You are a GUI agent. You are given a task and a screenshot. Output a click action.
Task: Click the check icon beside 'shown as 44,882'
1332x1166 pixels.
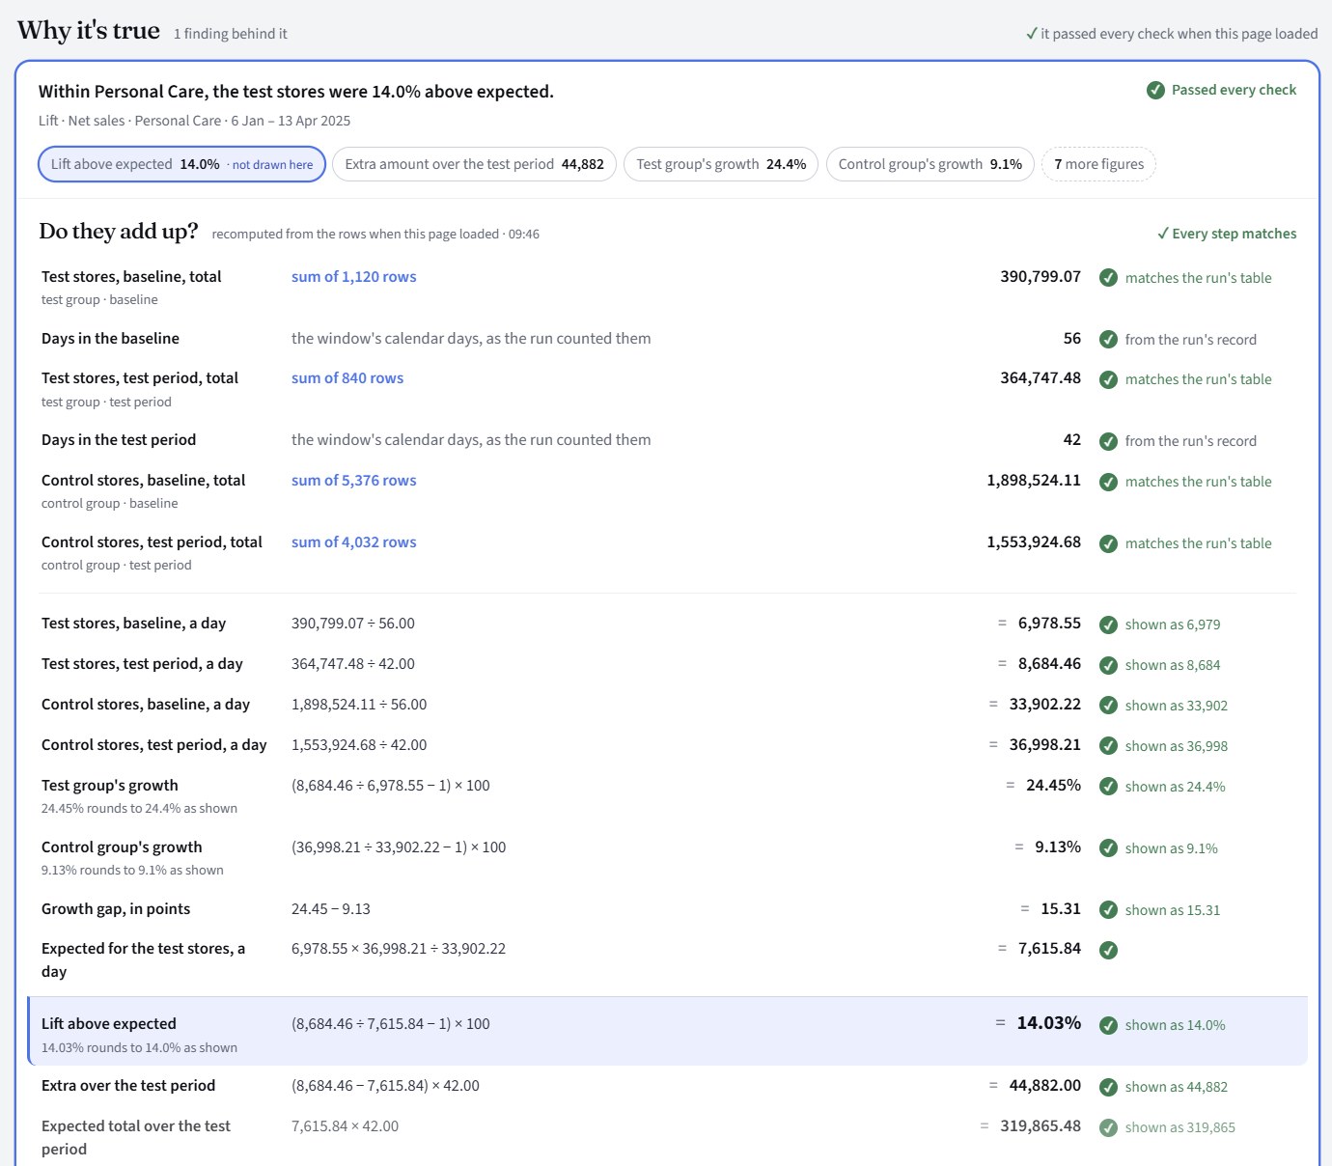coord(1109,1087)
